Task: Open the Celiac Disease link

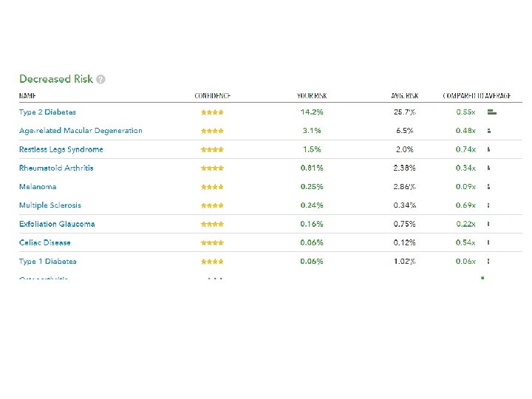Action: coord(45,242)
